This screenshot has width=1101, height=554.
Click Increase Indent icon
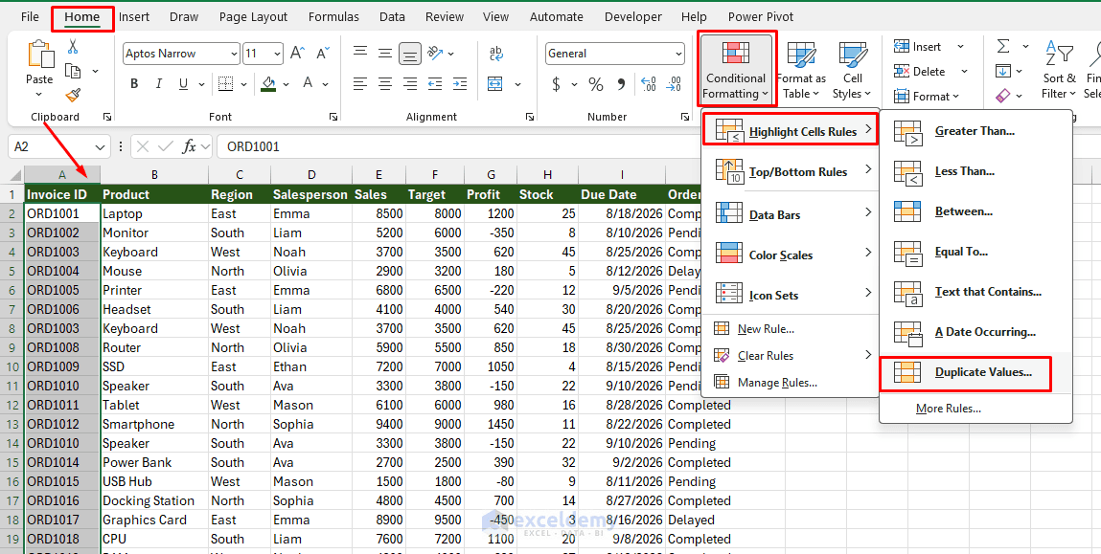460,84
